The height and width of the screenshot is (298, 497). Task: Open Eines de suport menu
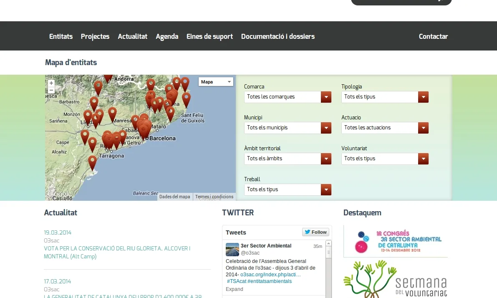coord(209,36)
